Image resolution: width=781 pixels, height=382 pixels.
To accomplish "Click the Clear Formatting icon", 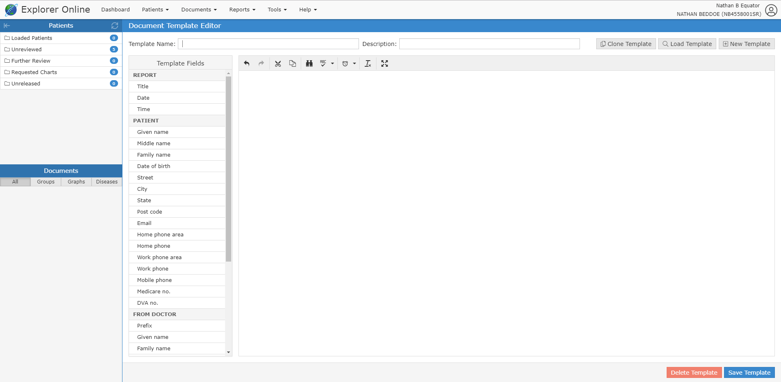I will pyautogui.click(x=368, y=63).
